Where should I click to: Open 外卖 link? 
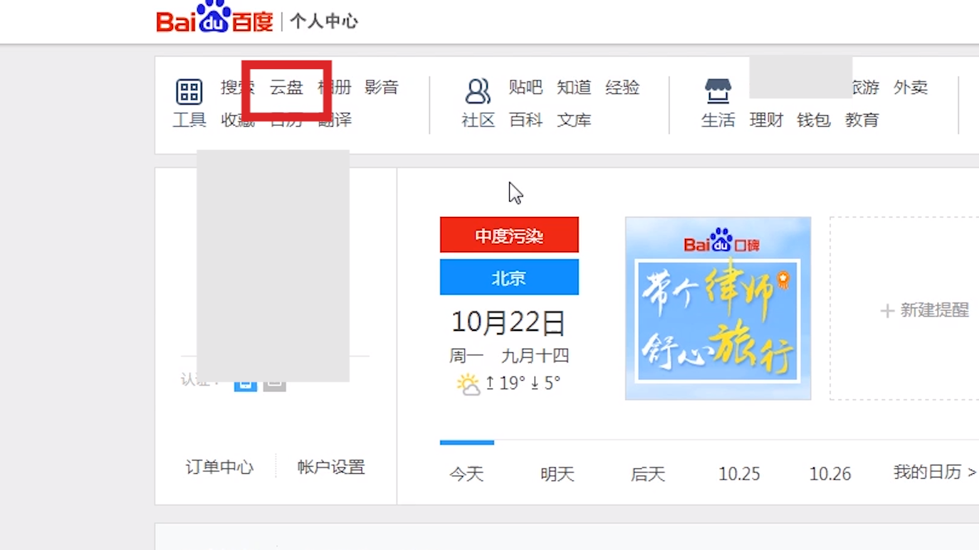(x=911, y=88)
